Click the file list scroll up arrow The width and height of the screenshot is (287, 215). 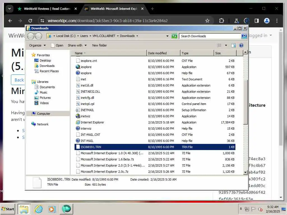[x=245, y=52]
